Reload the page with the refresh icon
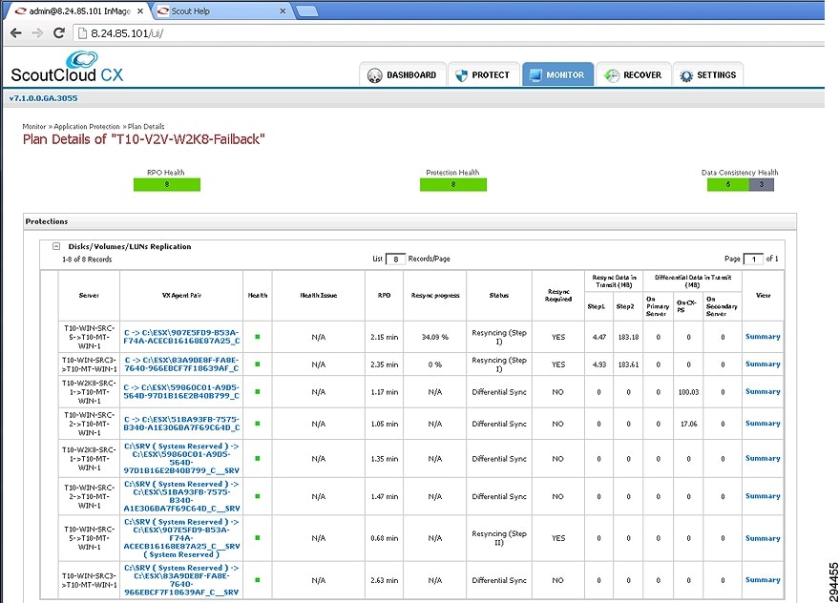Screen dimensions: 839x603 [x=59, y=33]
